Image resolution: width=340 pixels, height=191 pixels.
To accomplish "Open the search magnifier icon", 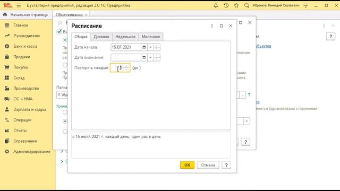I will point(246,5).
